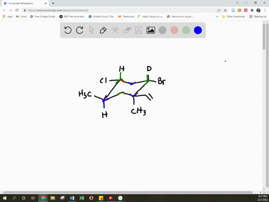Insert an image onto whiteboard

coord(151,30)
